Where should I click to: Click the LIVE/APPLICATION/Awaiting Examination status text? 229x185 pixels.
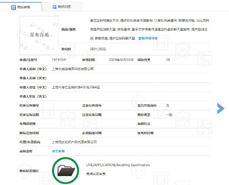118,165
